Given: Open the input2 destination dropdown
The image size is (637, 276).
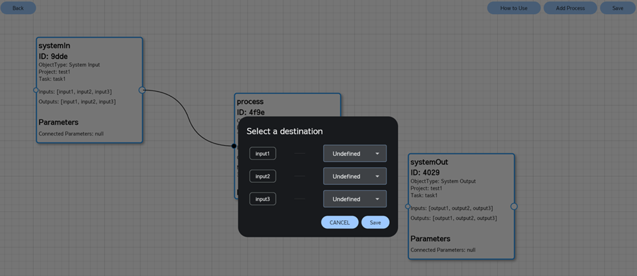Looking at the screenshot, I should tap(355, 176).
